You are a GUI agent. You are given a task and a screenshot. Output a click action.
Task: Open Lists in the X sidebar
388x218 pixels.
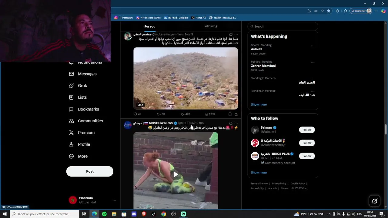coord(78,97)
